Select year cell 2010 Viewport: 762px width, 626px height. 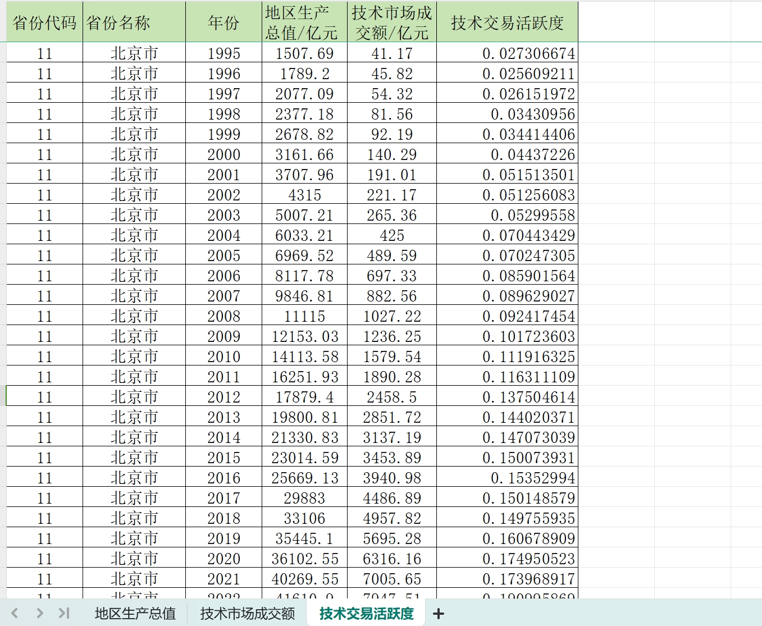(x=223, y=357)
